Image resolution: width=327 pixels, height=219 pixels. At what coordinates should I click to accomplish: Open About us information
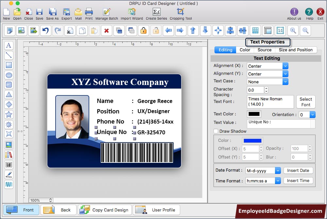click(294, 12)
